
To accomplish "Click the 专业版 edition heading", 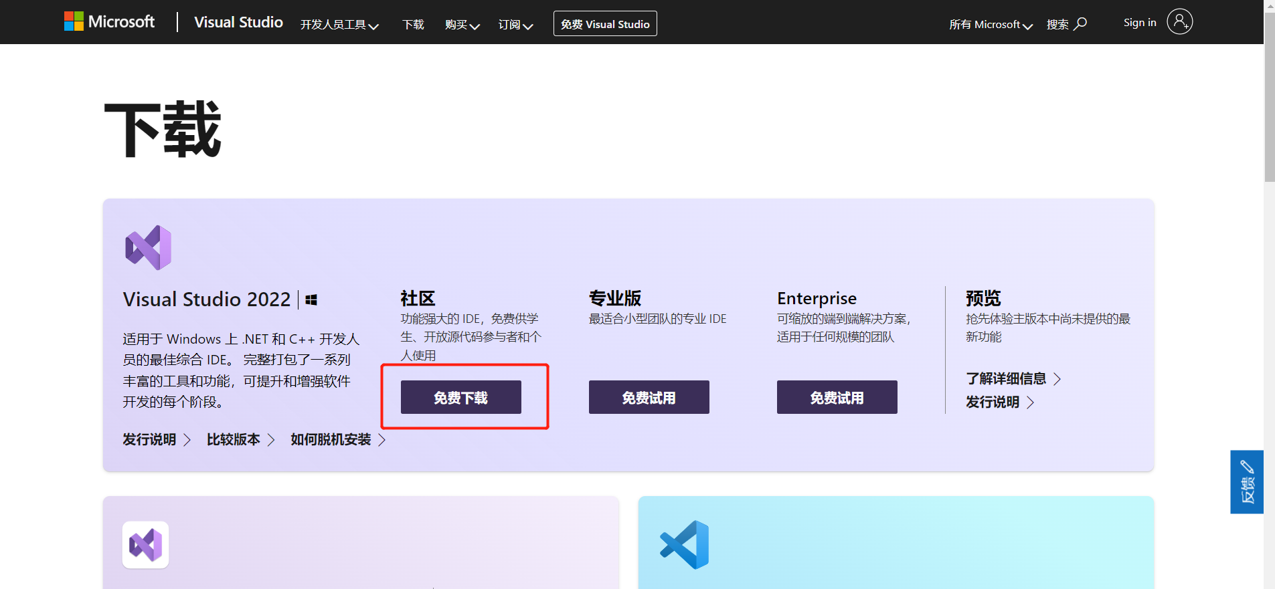I will pos(615,298).
